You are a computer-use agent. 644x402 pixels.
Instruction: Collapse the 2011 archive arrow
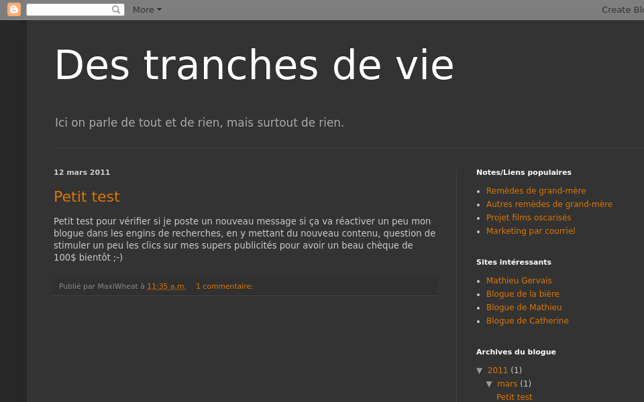[480, 371]
